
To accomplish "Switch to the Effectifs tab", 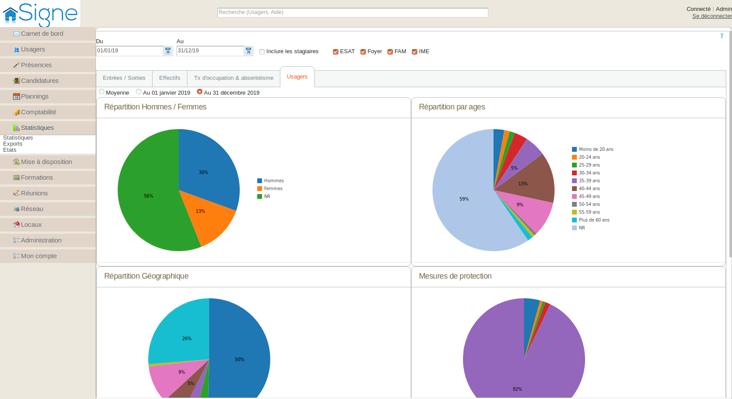I will (170, 78).
